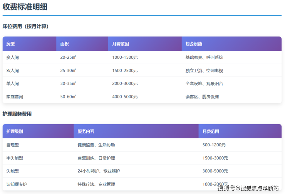Click 月费范围 header in bed fee table
This screenshot has width=285, height=194.
(120, 44)
